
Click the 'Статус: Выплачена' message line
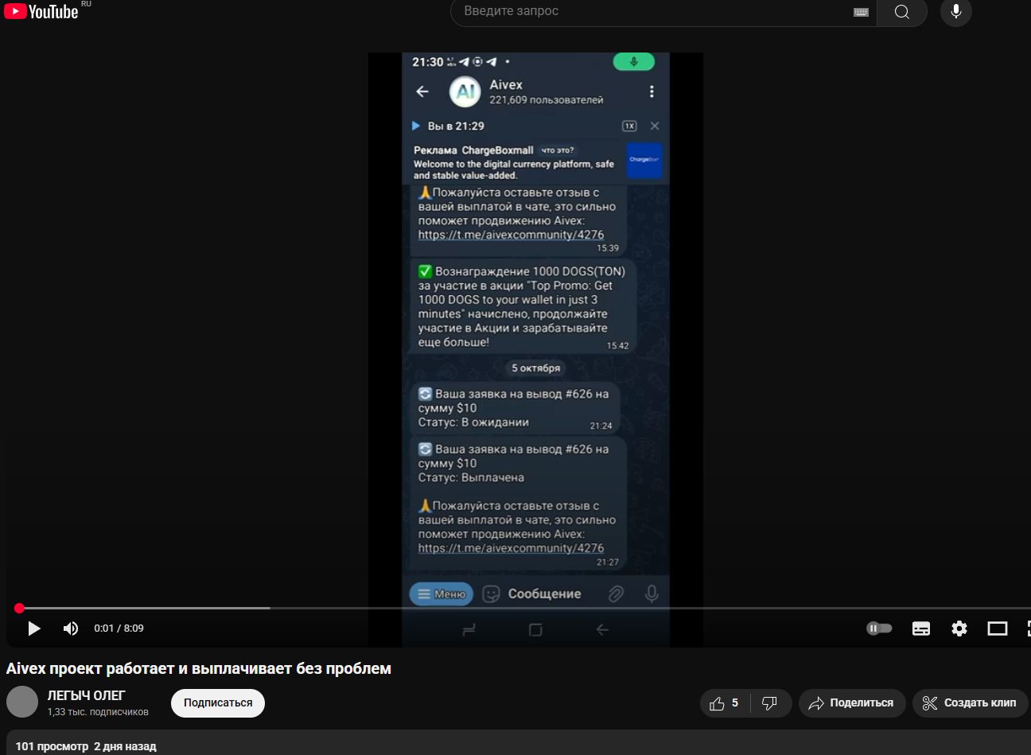pyautogui.click(x=471, y=478)
